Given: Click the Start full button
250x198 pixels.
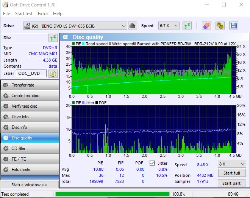Looking at the screenshot, I should (232, 173).
